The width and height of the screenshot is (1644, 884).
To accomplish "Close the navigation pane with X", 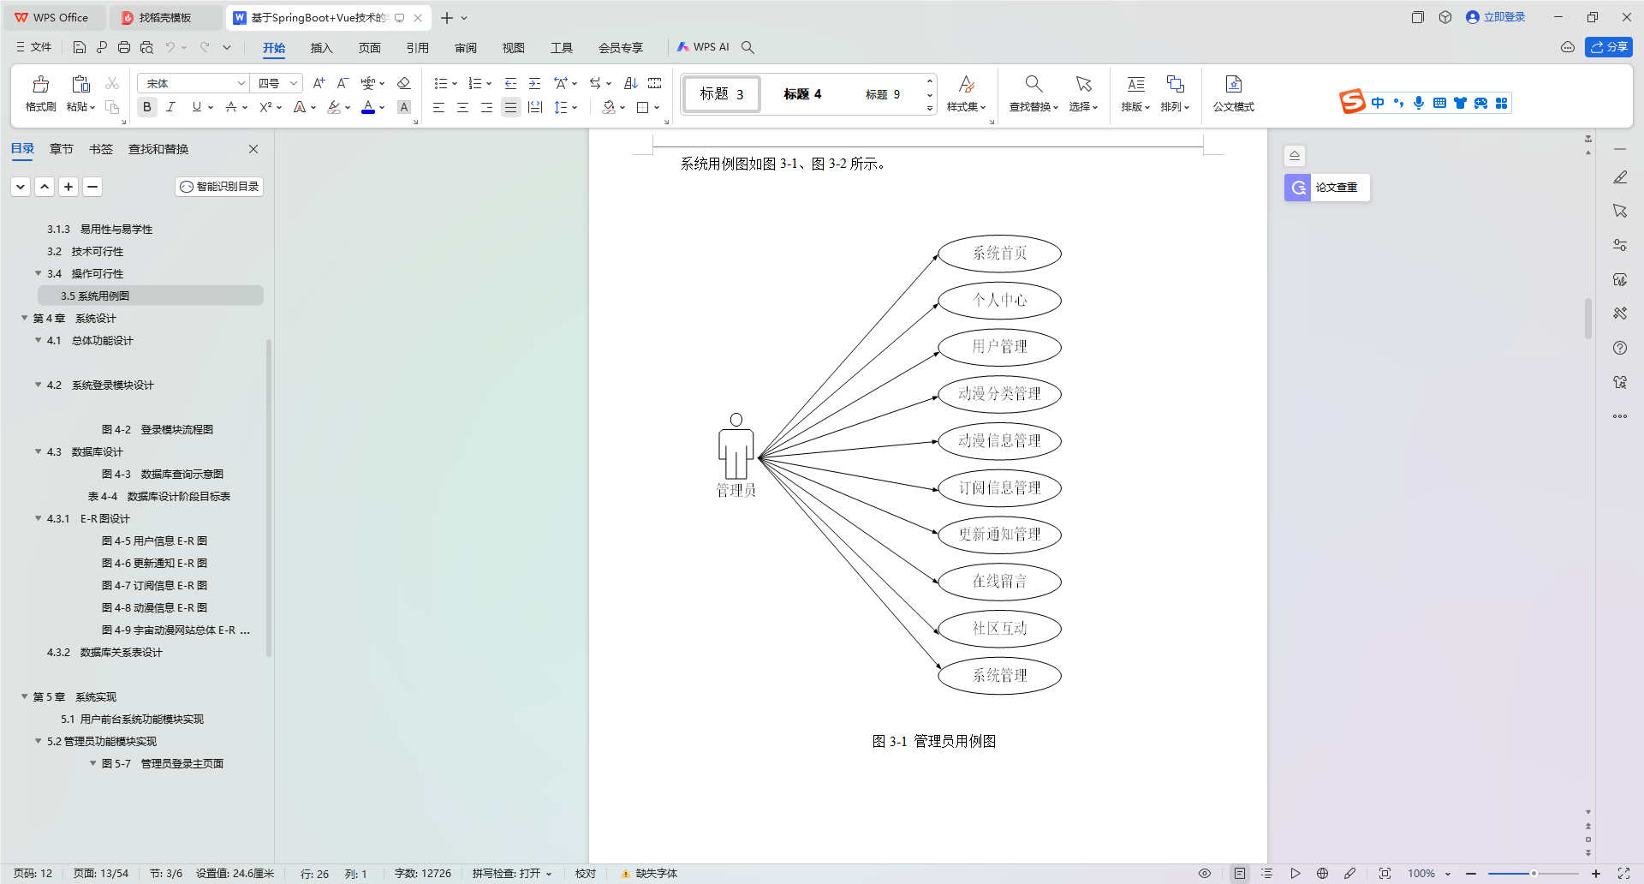I will click(x=253, y=149).
